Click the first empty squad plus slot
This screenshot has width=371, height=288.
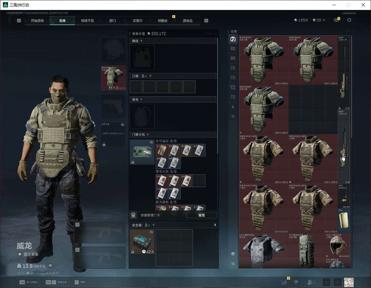[326, 282]
